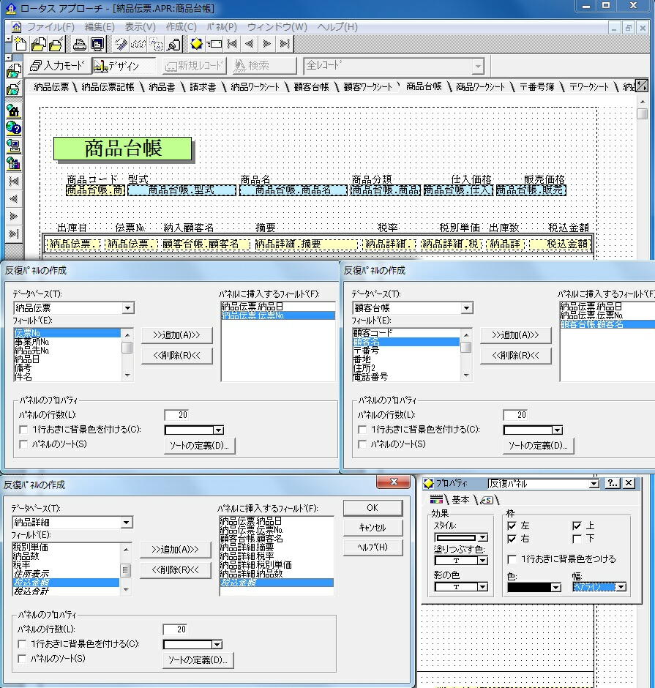Open the 影の色 dropdown
The image size is (655, 688).
482,587
